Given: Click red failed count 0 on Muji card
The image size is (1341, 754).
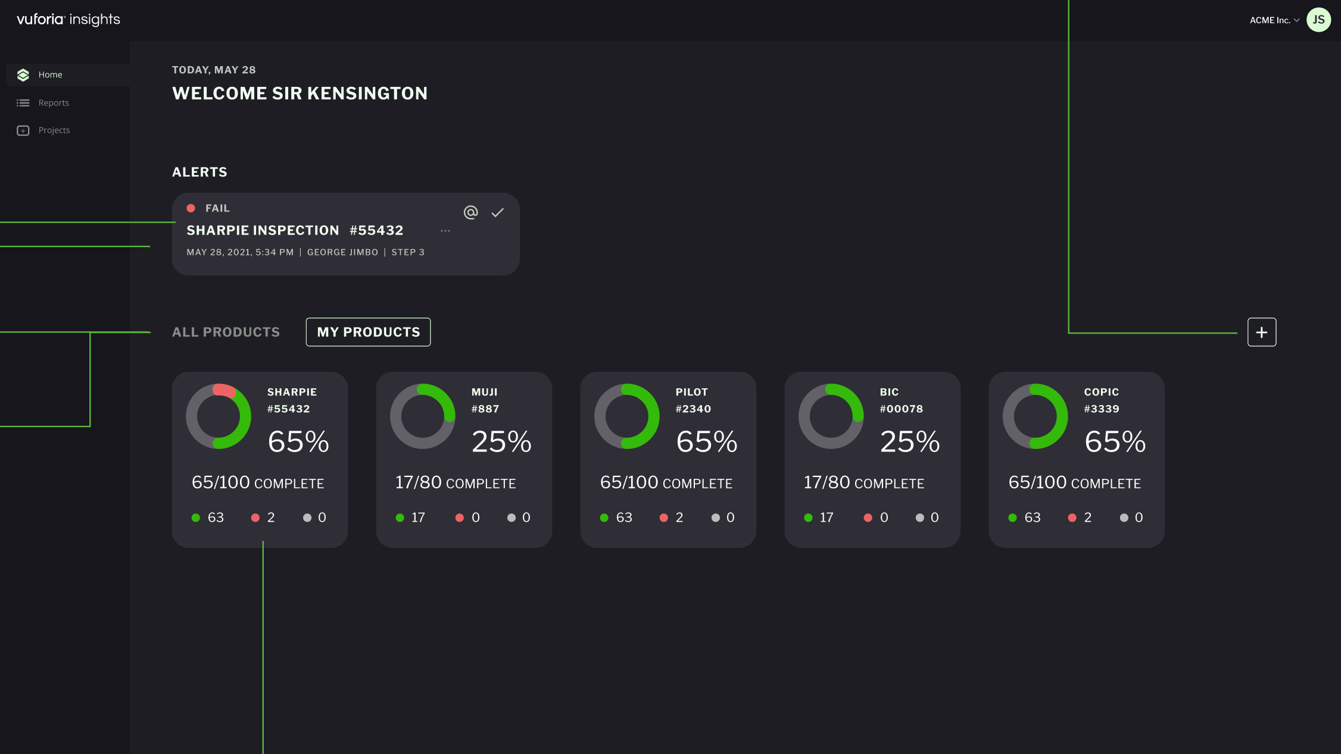Looking at the screenshot, I should (467, 518).
